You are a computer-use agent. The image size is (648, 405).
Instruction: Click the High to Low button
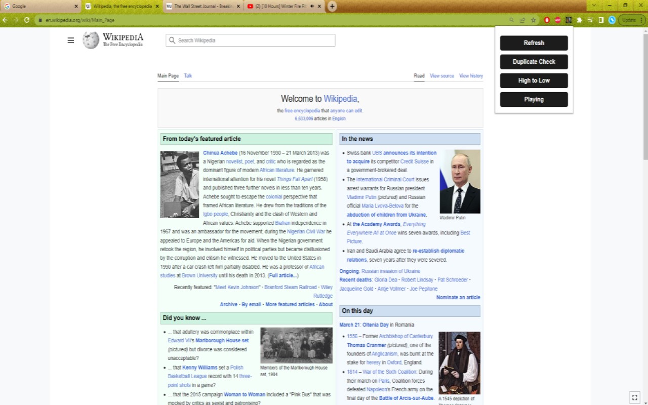coord(534,80)
